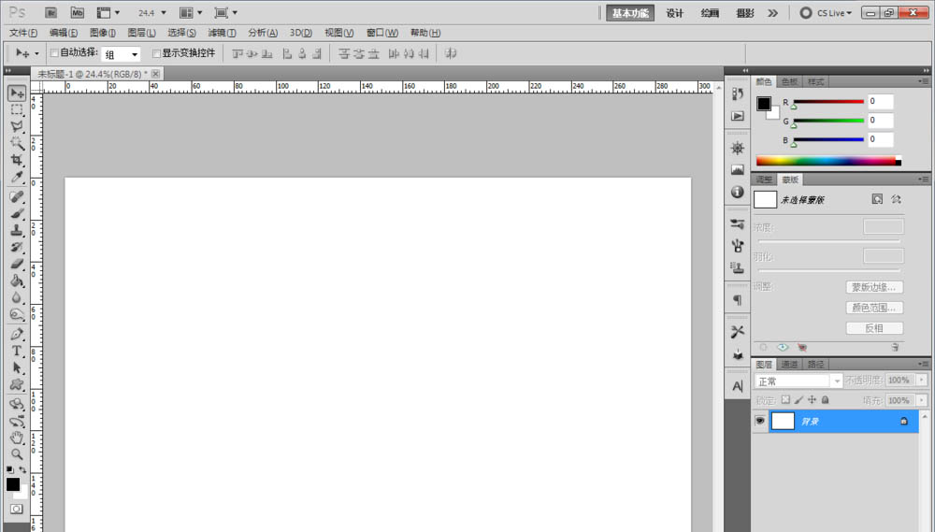935x532 pixels.
Task: Expand more workspaces with double arrow
Action: coord(773,12)
